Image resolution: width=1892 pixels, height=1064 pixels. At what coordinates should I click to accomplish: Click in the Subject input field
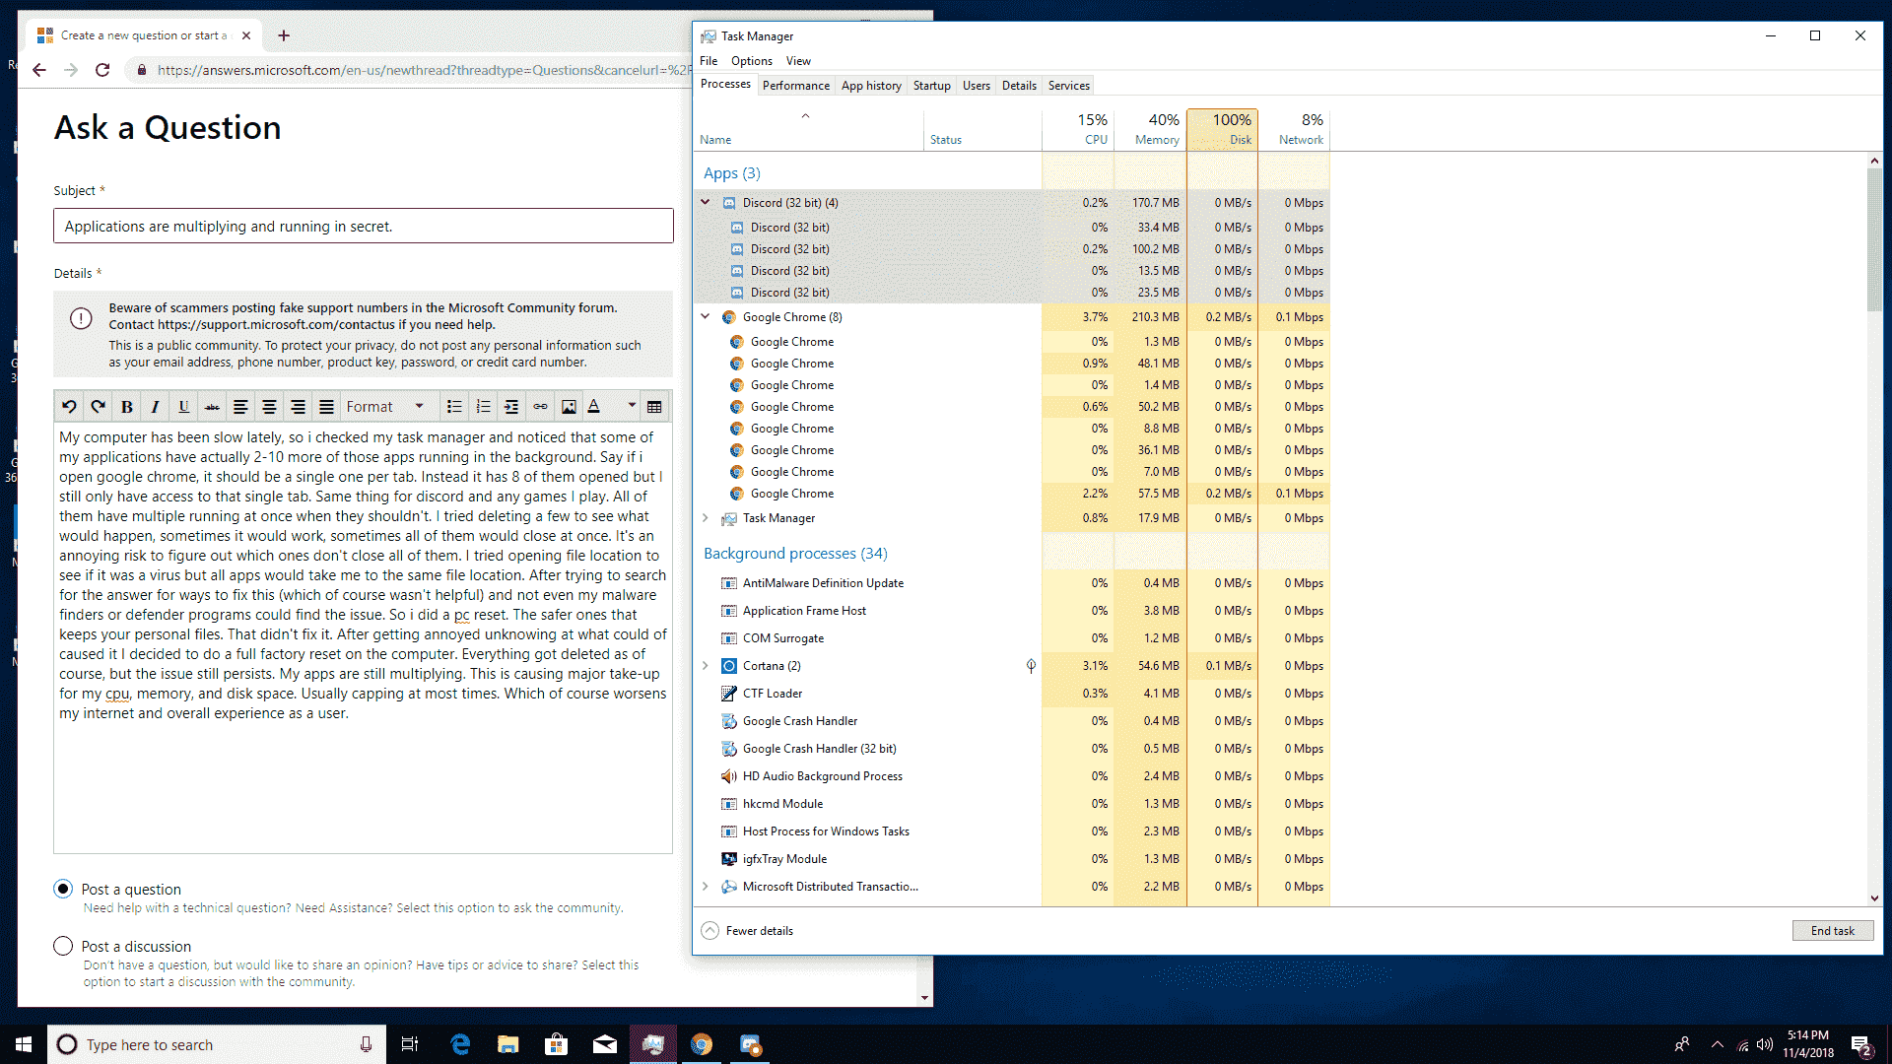tap(364, 226)
